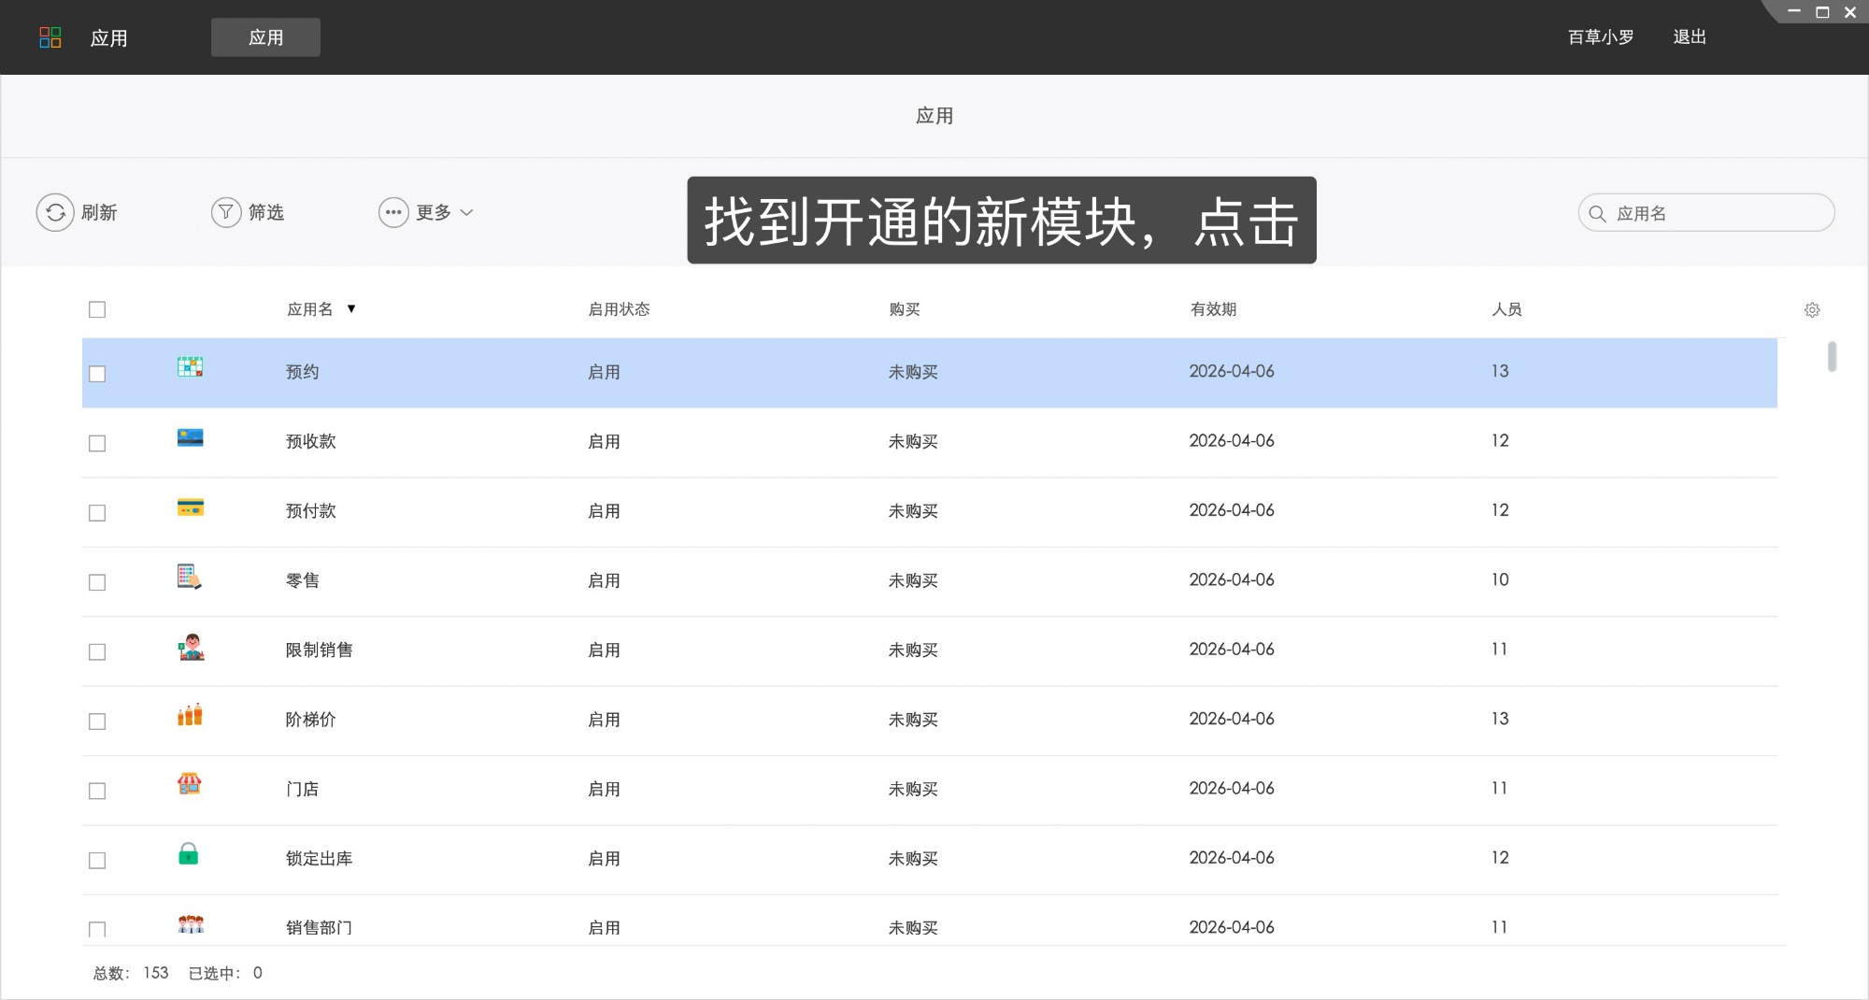
Task: Toggle sort order on 应用名 column
Action: (351, 308)
